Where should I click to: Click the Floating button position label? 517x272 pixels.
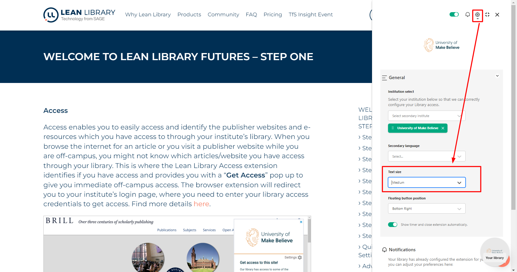point(407,198)
